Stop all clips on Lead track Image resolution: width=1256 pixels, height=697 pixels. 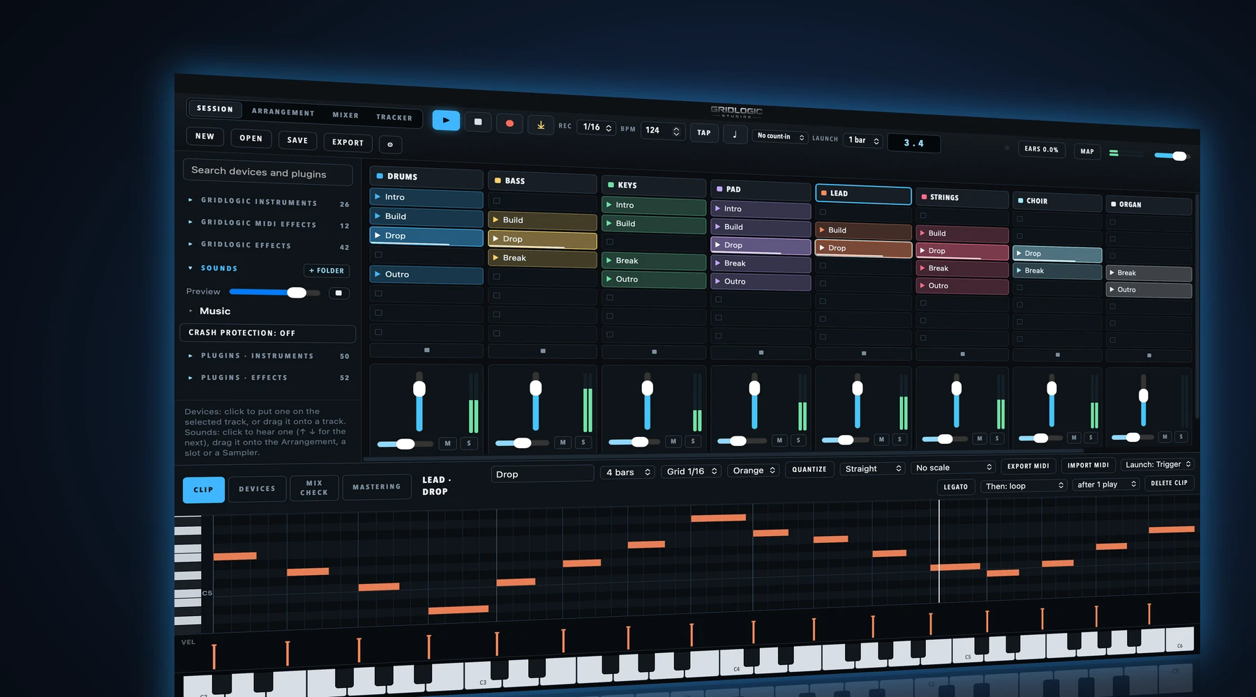[864, 353]
